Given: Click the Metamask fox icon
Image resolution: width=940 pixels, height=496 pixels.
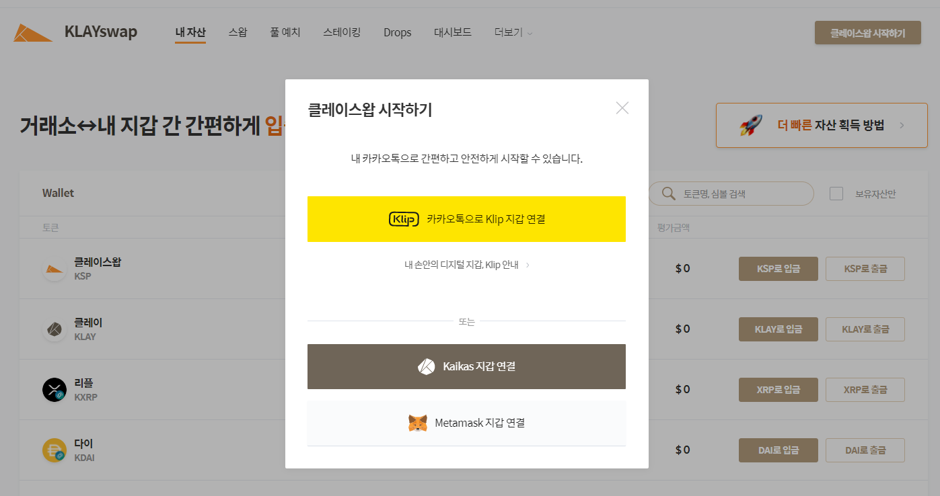Looking at the screenshot, I should tap(418, 423).
